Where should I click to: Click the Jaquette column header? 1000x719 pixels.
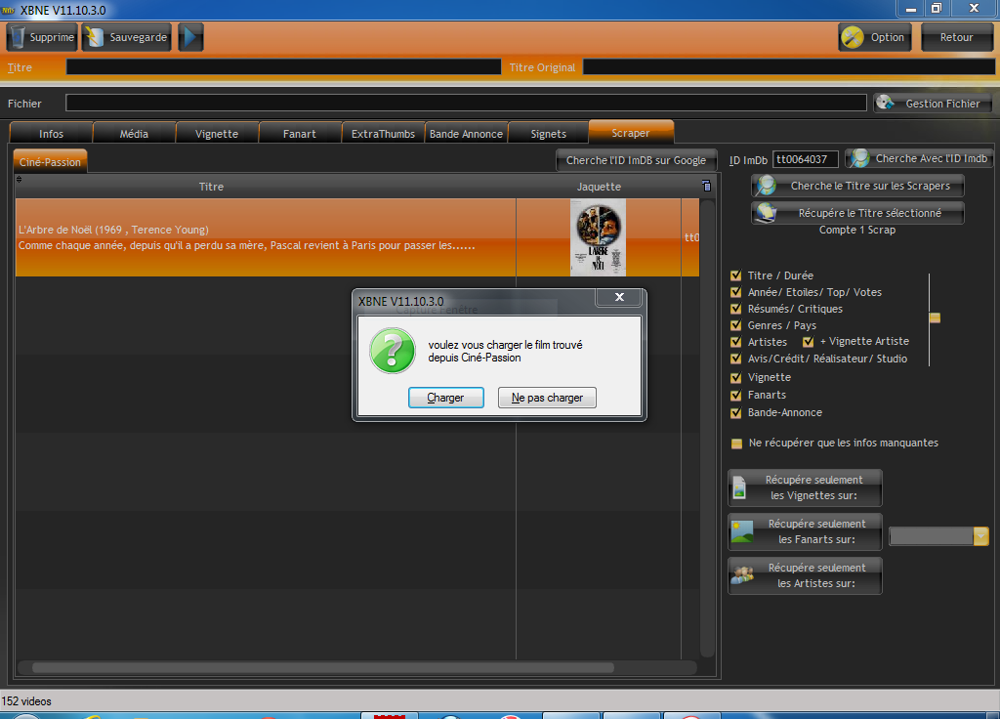[599, 187]
